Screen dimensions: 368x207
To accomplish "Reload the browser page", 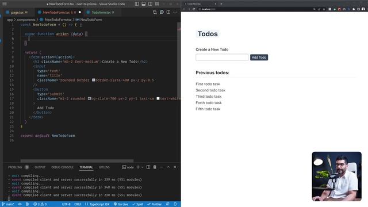I will click(194, 9).
